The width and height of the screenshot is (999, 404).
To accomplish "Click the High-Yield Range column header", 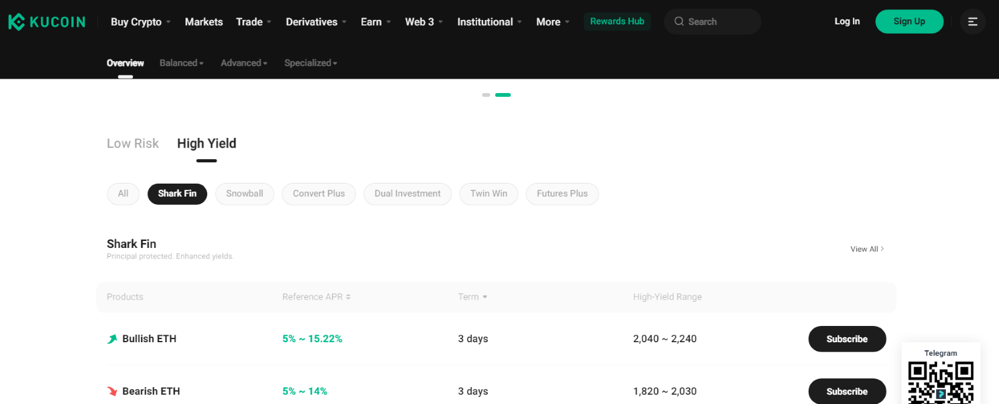I will coord(667,297).
